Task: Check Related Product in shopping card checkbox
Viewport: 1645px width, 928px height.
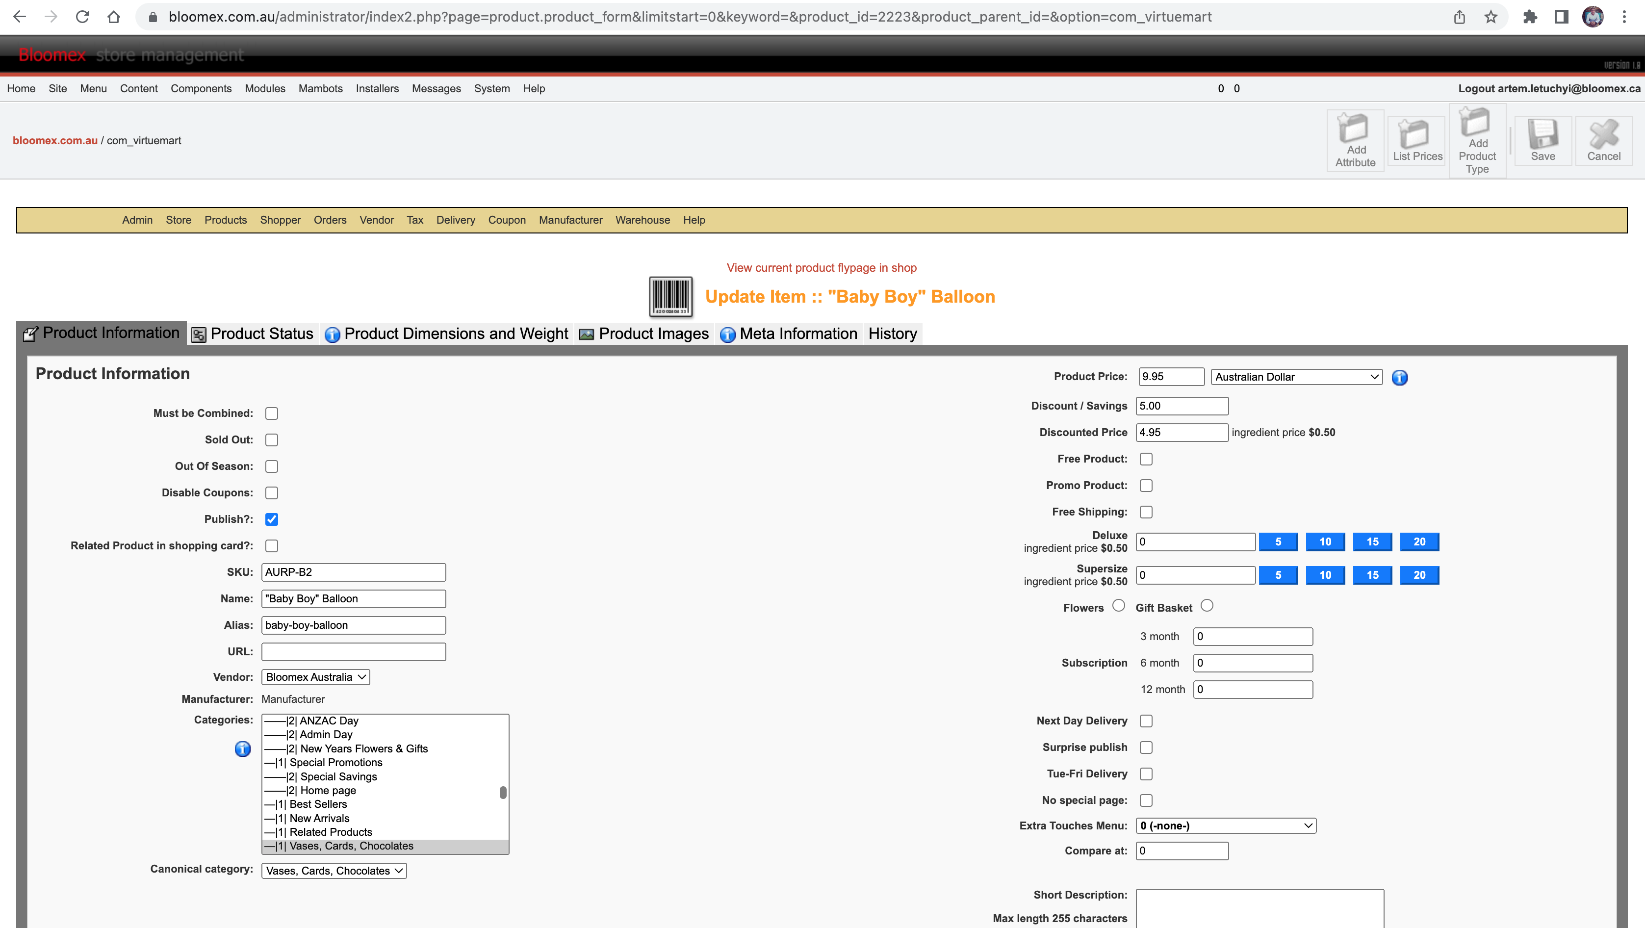Action: pyautogui.click(x=271, y=546)
